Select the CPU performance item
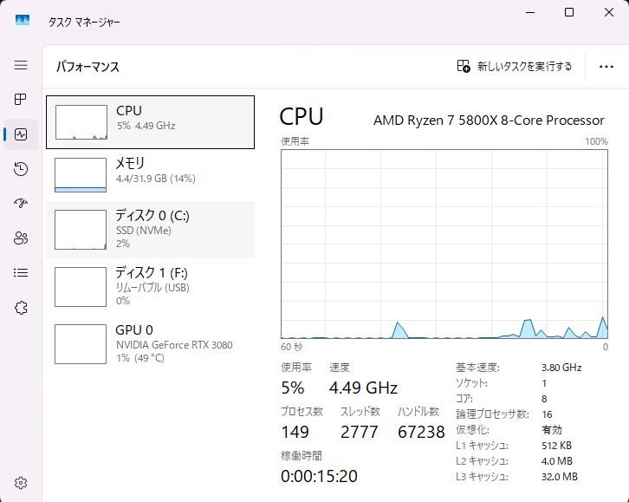This screenshot has height=502, width=629. [150, 122]
